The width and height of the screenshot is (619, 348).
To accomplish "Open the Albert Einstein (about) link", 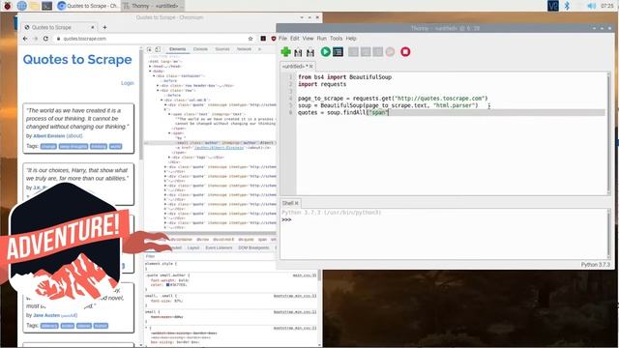I will 74,135.
